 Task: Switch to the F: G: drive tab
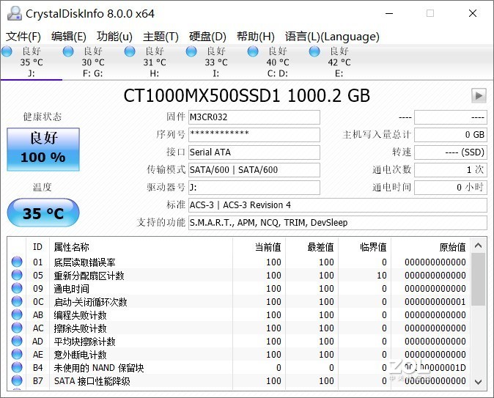[x=93, y=62]
